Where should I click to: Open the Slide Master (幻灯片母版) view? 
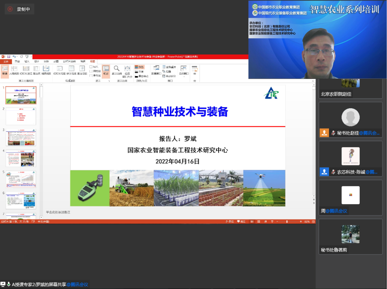(x=59, y=70)
